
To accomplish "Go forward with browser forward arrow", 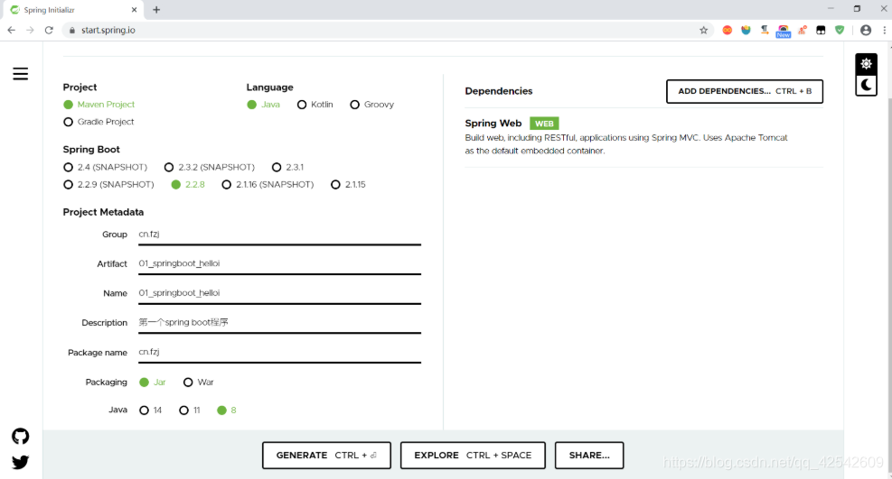I will [x=30, y=30].
